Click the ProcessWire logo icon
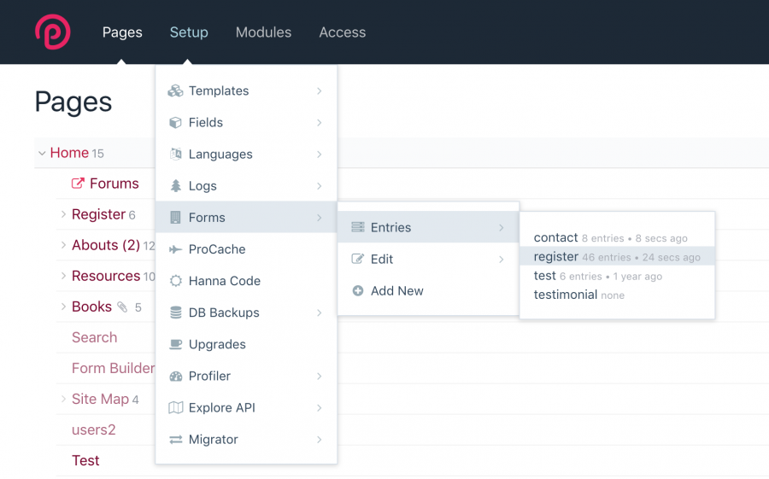The image size is (769, 479). click(x=53, y=32)
